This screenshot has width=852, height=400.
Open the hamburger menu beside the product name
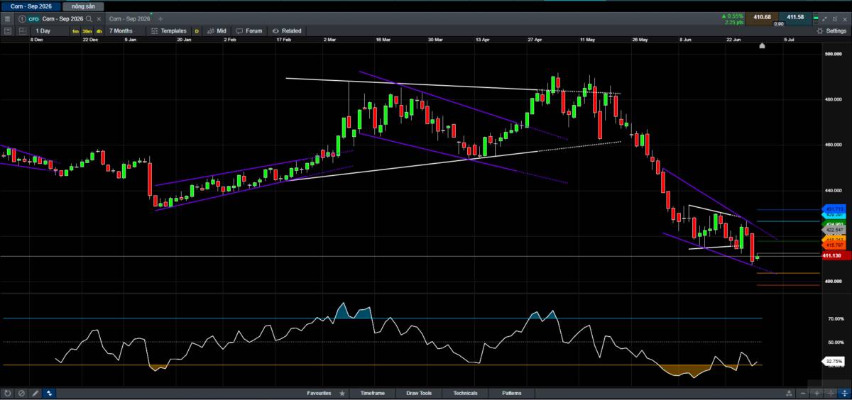coord(7,18)
